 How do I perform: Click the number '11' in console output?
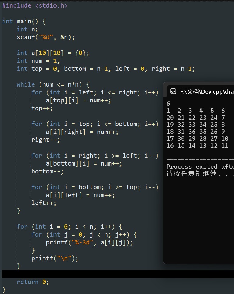point(225,146)
